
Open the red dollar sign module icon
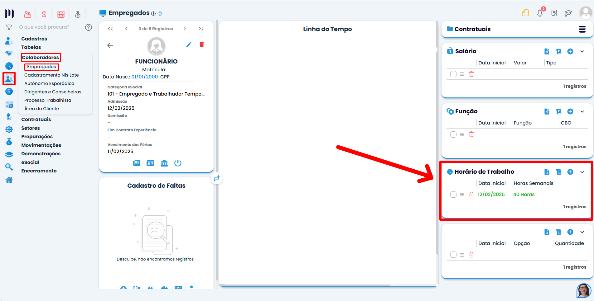(x=44, y=14)
